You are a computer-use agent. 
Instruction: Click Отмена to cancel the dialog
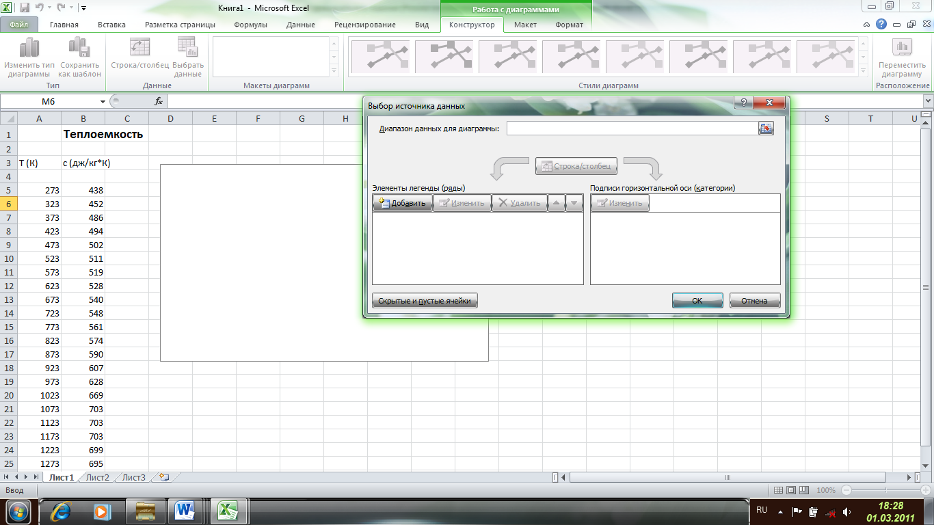pos(755,301)
